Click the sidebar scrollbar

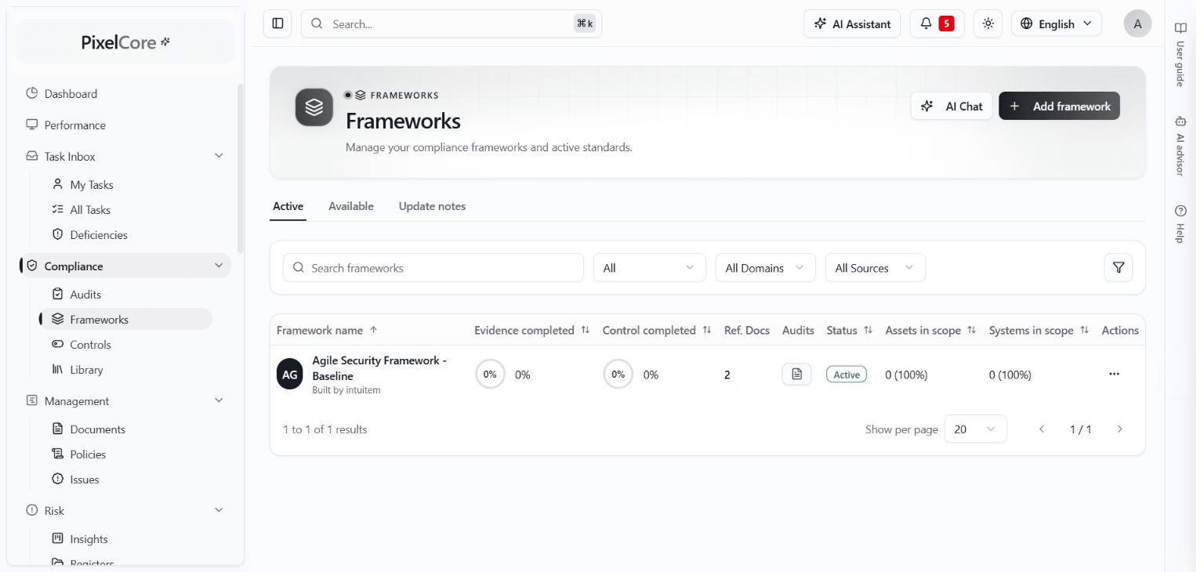tap(240, 168)
